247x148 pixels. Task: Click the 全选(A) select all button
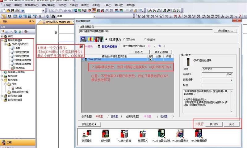pyautogui.click(x=139, y=52)
